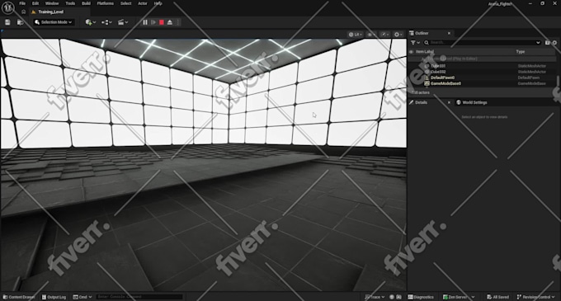Open the Edit menu
Screen dimensions: 561x301
click(x=35, y=3)
